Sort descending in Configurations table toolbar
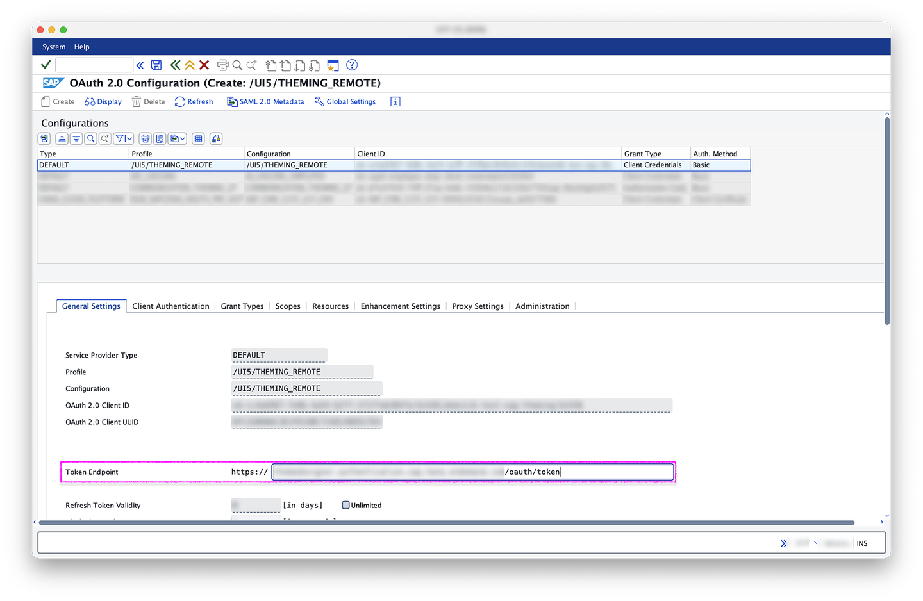Image resolution: width=923 pixels, height=601 pixels. tap(76, 138)
